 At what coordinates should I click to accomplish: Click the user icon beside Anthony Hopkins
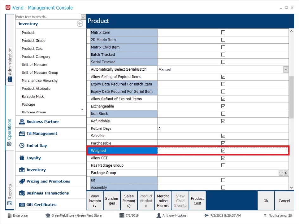(x=159, y=215)
